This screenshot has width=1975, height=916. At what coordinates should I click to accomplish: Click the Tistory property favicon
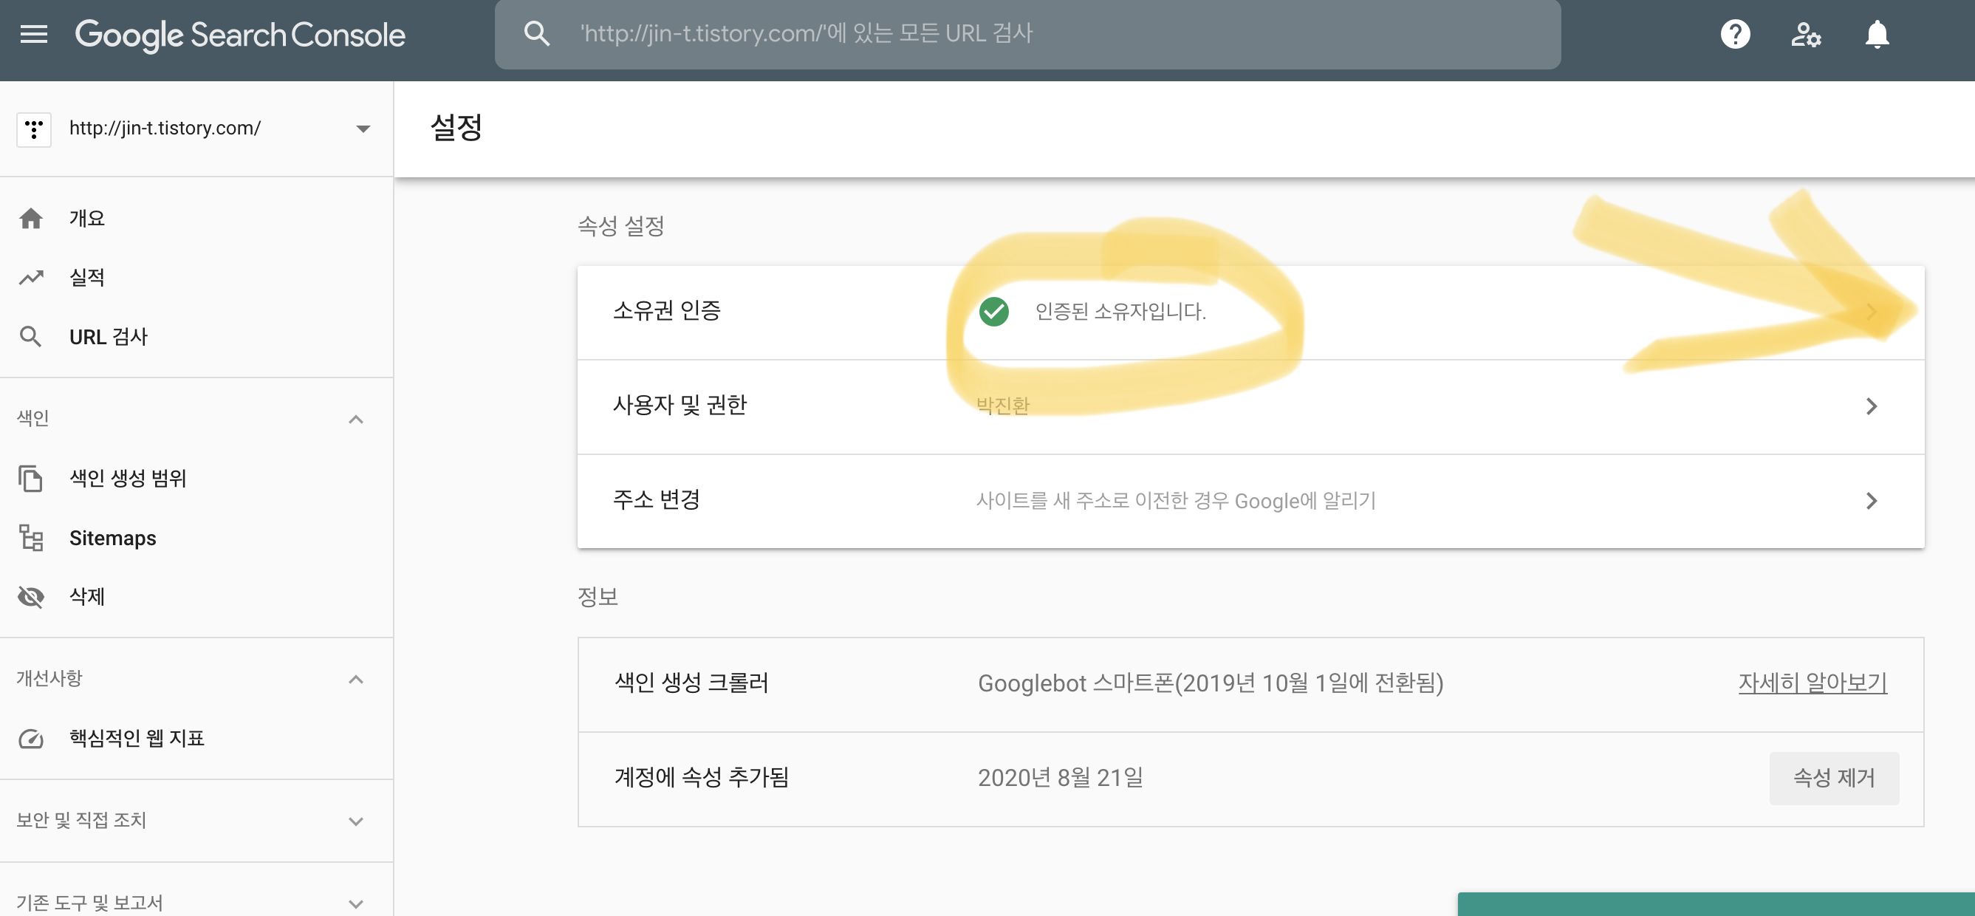(x=34, y=129)
